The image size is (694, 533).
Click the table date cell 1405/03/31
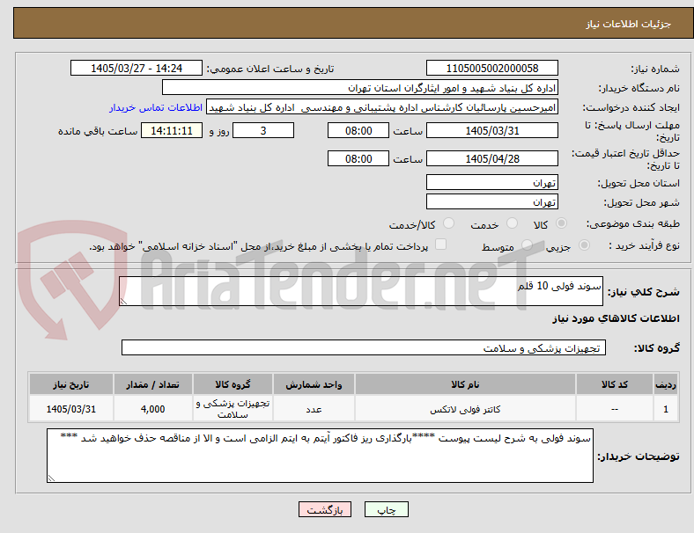[70, 409]
